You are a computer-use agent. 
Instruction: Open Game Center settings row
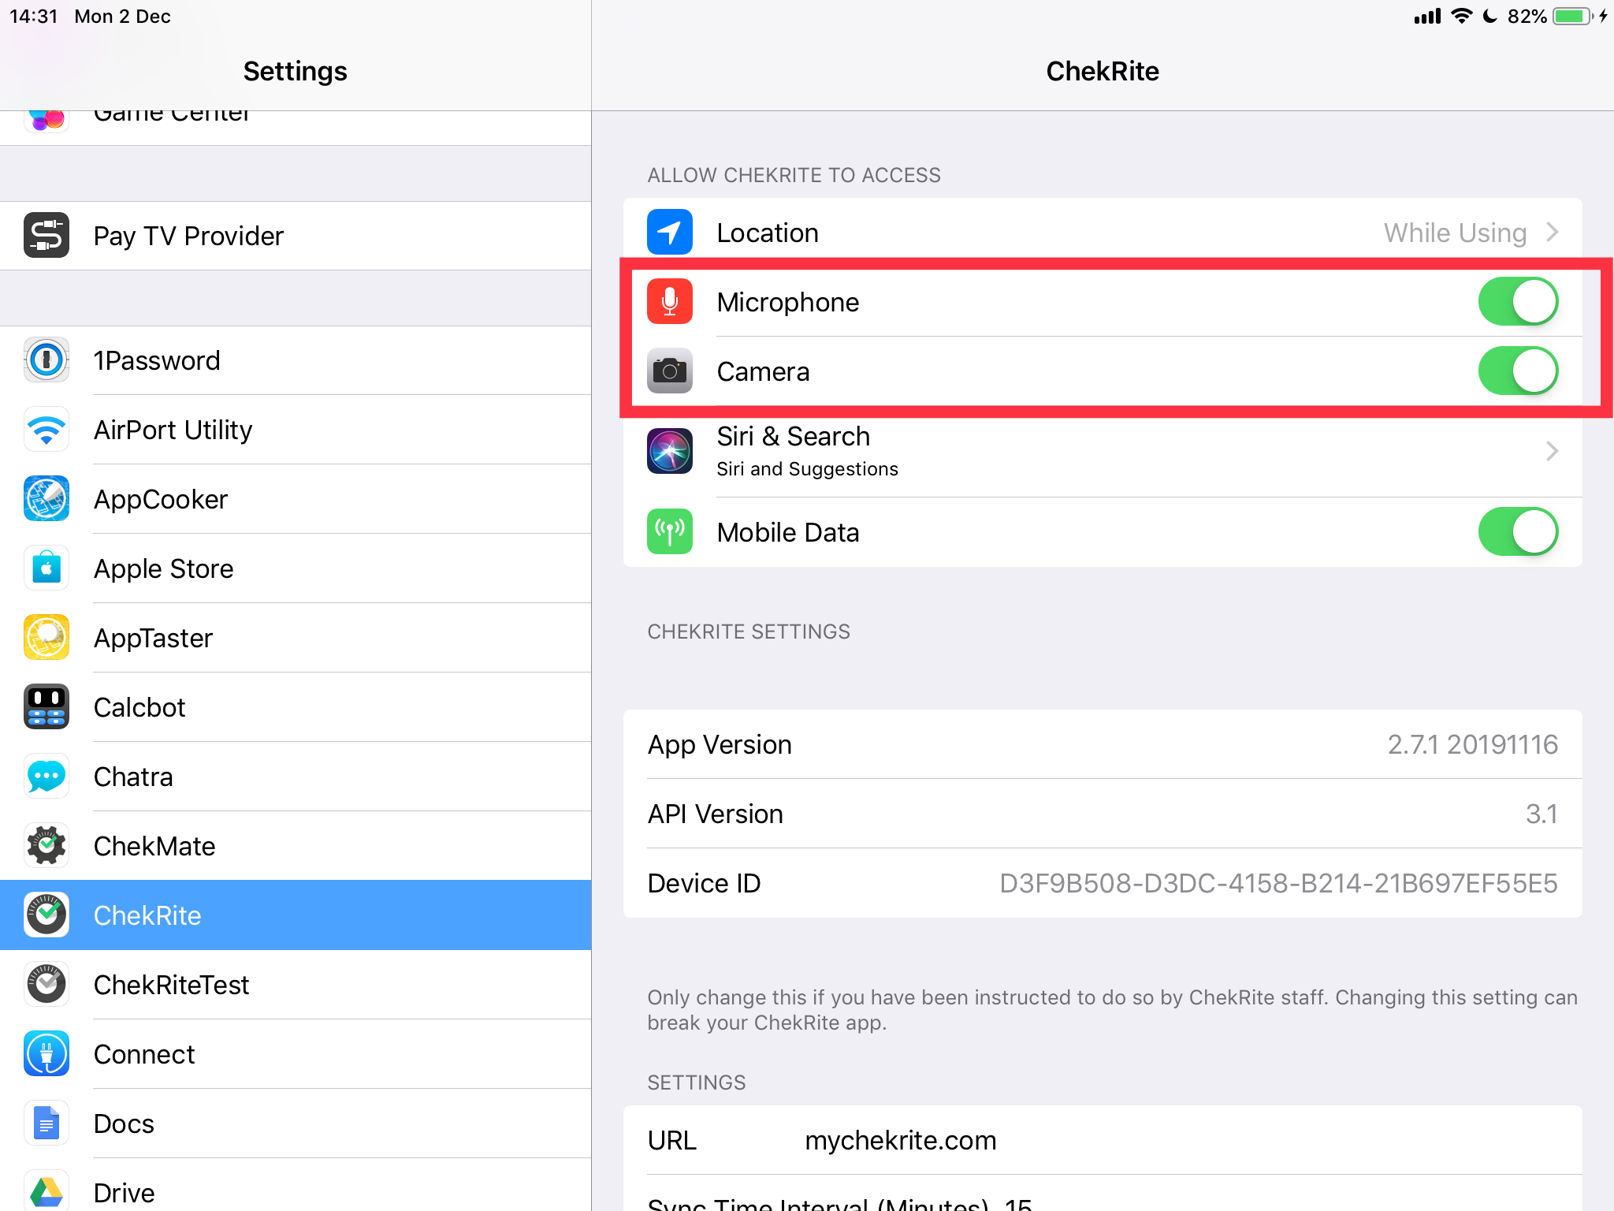click(x=296, y=128)
